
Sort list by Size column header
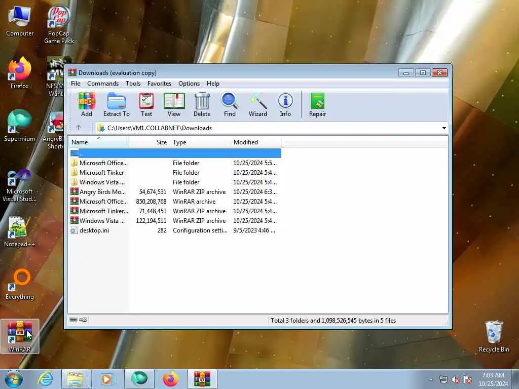point(150,142)
